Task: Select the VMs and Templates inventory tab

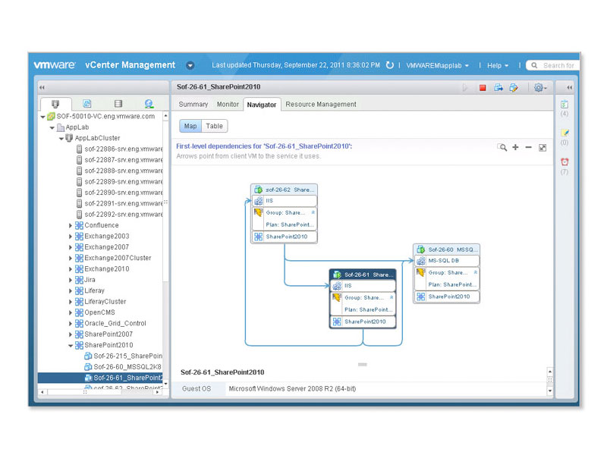Action: 87,104
